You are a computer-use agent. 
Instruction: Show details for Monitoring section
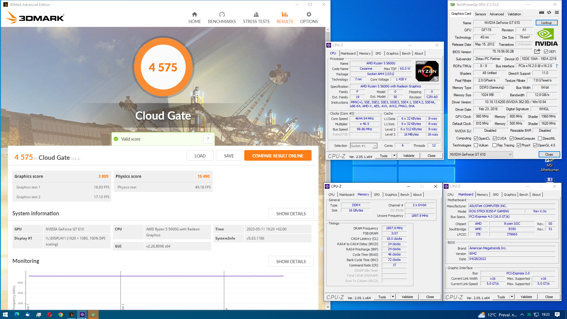(291, 261)
